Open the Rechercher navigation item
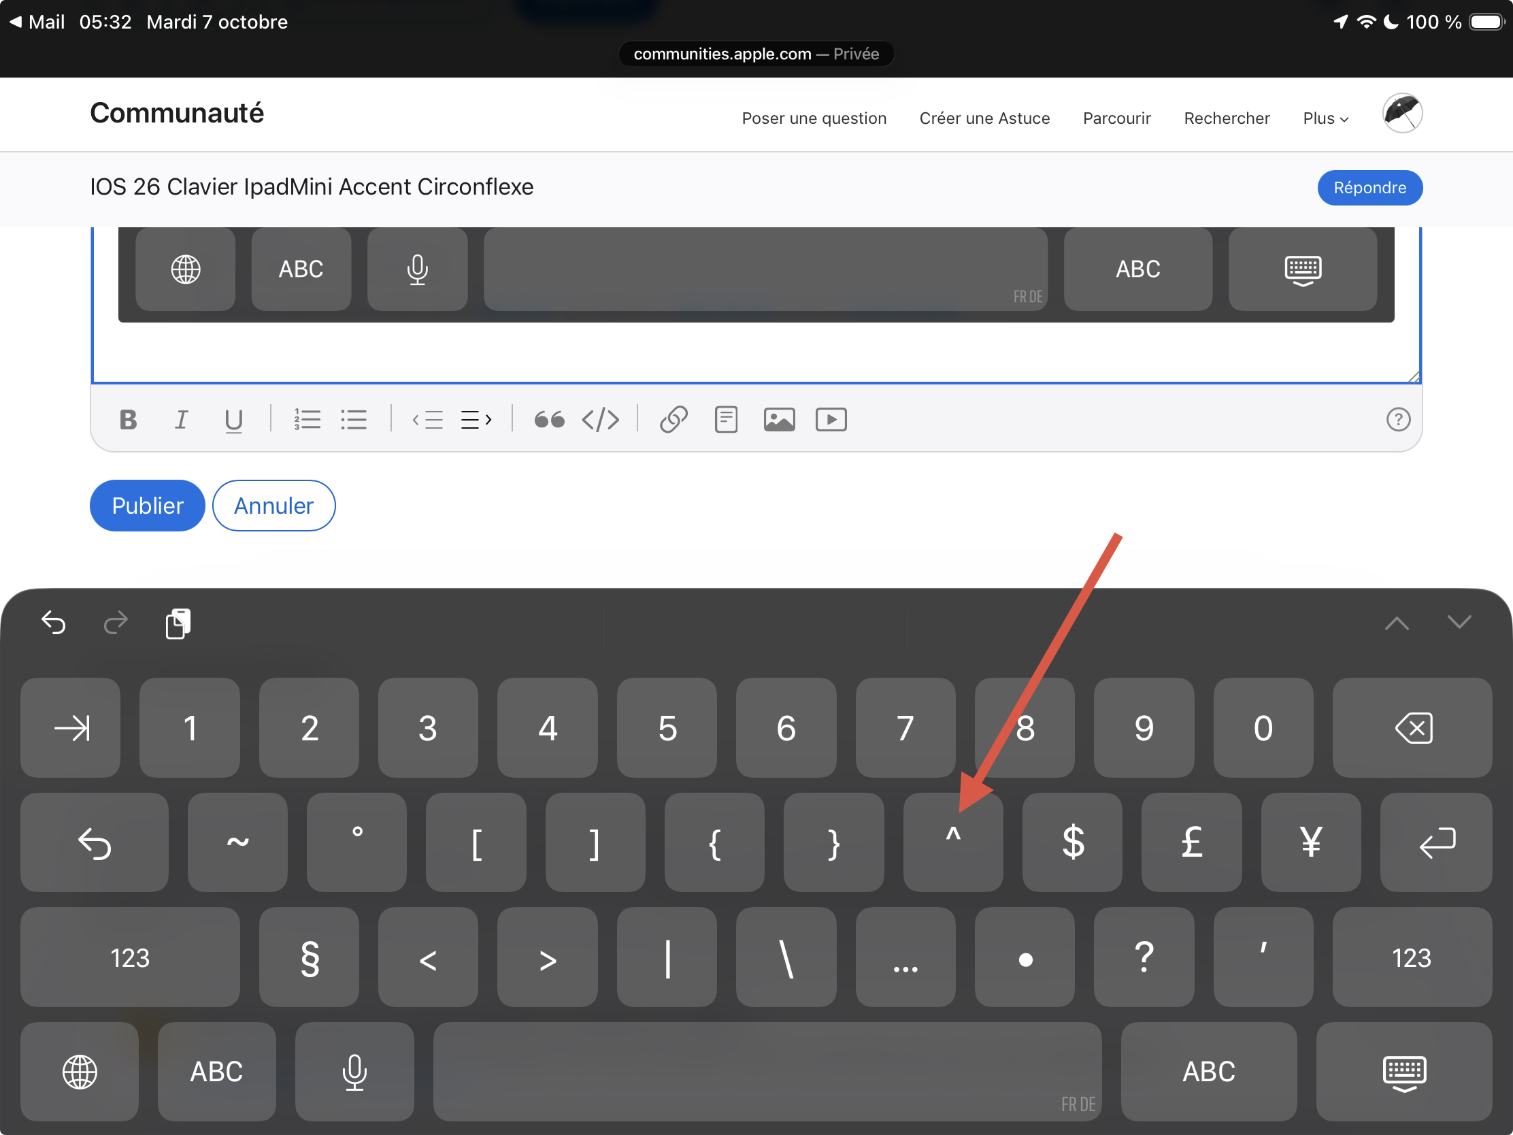Screen dimensions: 1513x1135 coord(1227,118)
